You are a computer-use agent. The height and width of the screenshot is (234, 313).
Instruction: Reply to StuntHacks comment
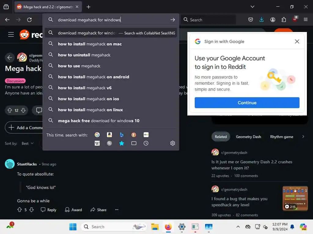(49, 210)
